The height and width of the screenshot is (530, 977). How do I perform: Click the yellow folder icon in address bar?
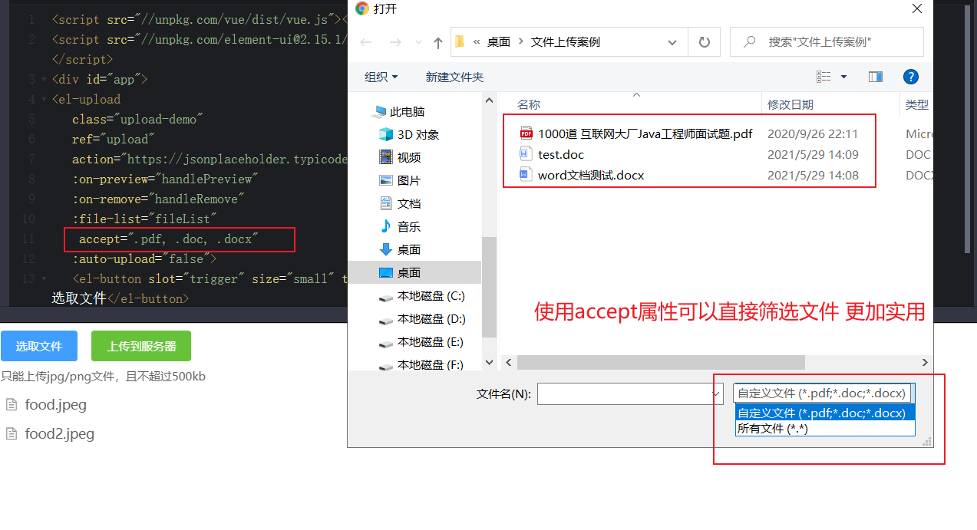pyautogui.click(x=460, y=41)
